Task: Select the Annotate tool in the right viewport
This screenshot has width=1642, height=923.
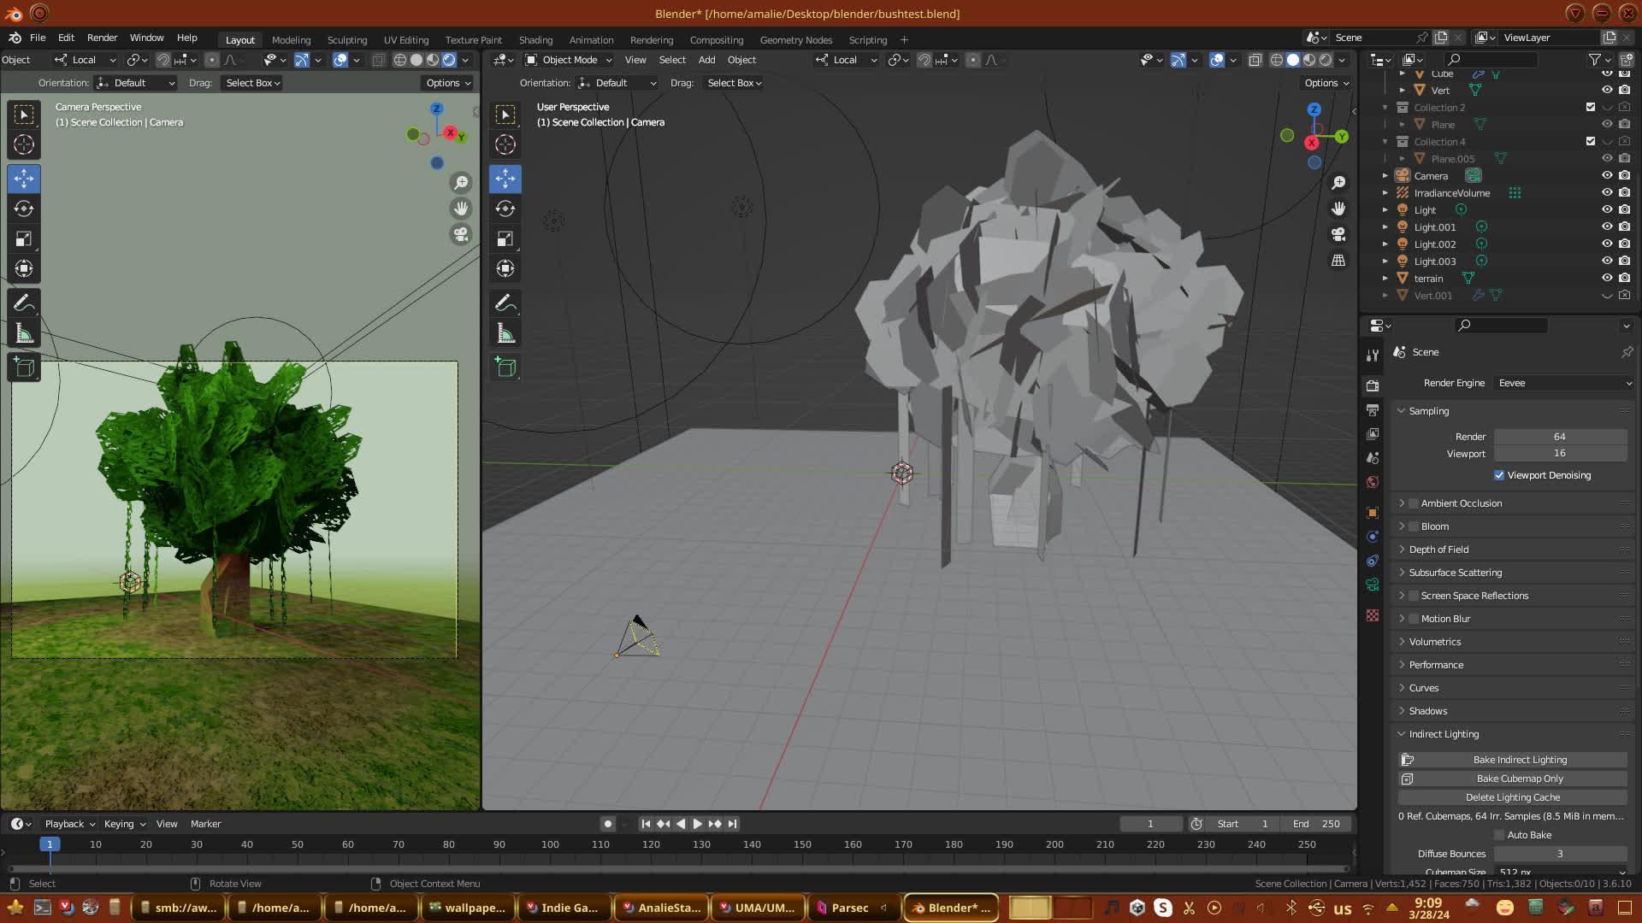Action: tap(505, 303)
